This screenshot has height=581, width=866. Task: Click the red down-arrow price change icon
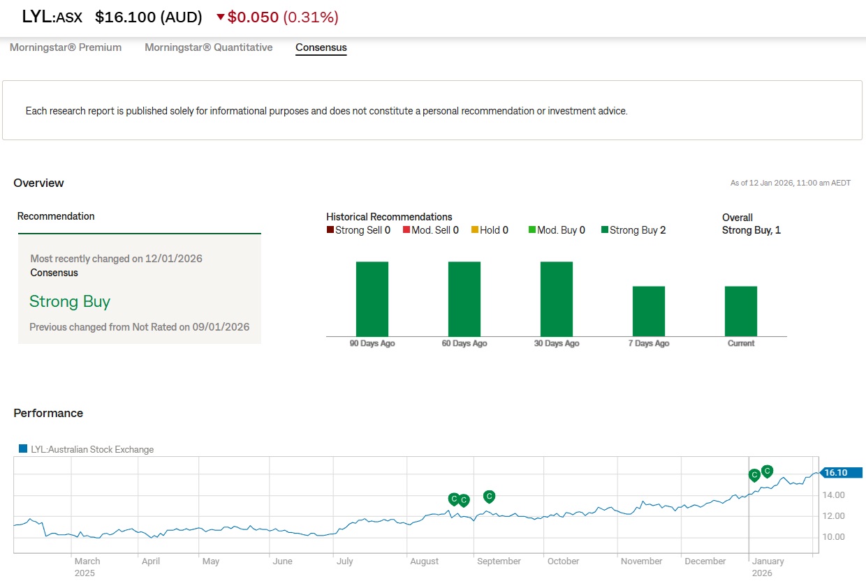221,17
